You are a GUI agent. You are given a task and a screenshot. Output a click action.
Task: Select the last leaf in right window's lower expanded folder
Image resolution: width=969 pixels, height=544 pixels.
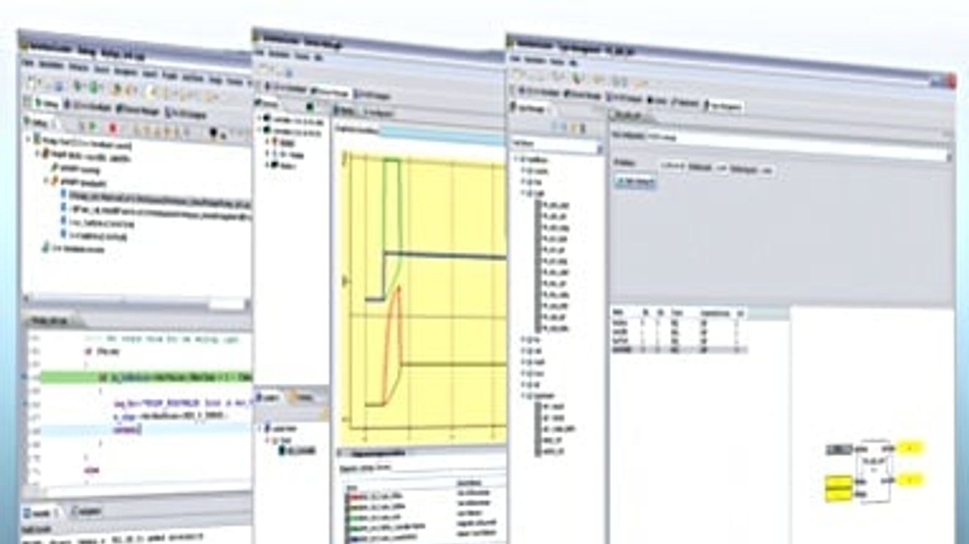(551, 453)
